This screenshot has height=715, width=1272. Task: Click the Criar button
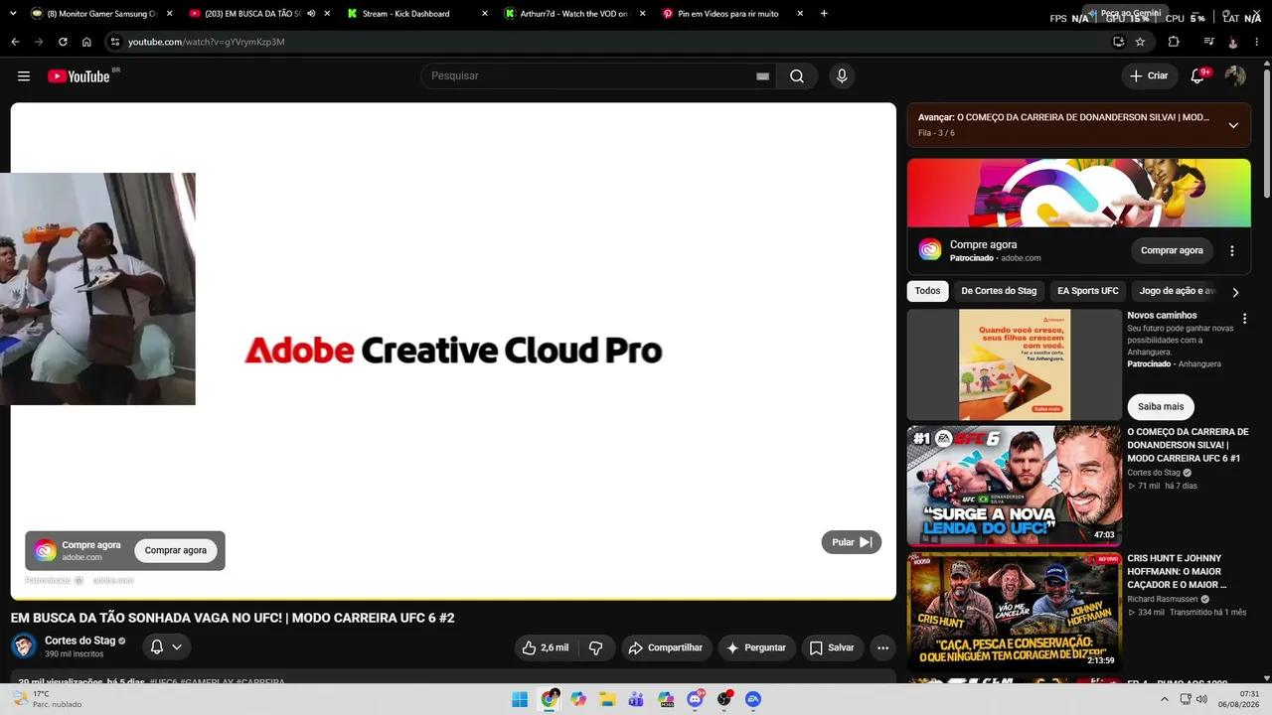coord(1150,76)
